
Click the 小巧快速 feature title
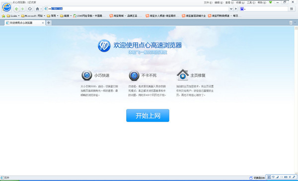(x=102, y=76)
